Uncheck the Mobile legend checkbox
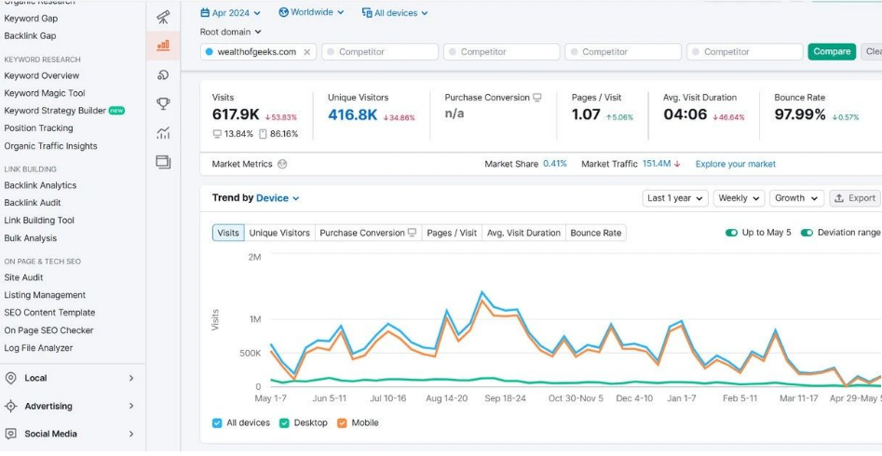 point(342,422)
